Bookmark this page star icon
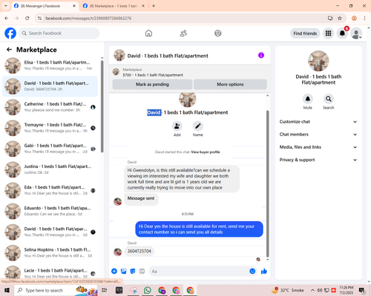371x296 pixels. [340, 18]
